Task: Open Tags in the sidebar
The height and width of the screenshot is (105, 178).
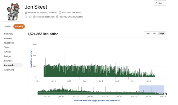Action: [7, 47]
